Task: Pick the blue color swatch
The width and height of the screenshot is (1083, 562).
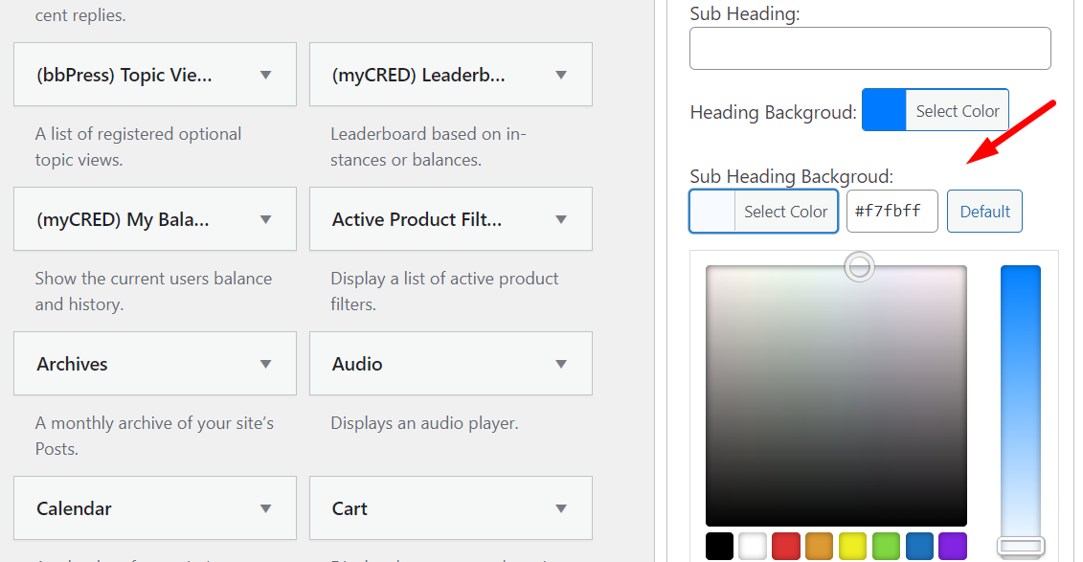Action: (918, 546)
